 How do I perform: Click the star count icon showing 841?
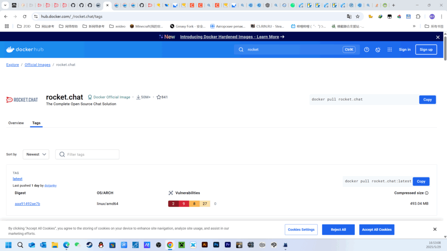[159, 97]
